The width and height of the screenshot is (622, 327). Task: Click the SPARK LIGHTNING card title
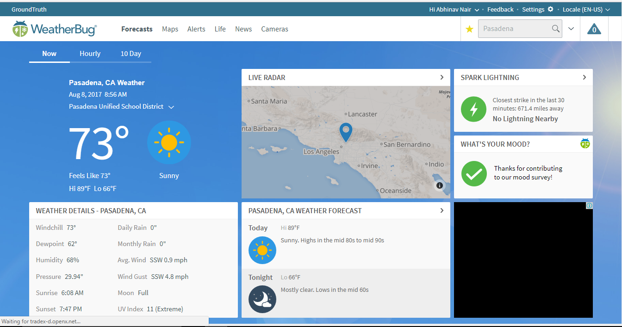[490, 78]
